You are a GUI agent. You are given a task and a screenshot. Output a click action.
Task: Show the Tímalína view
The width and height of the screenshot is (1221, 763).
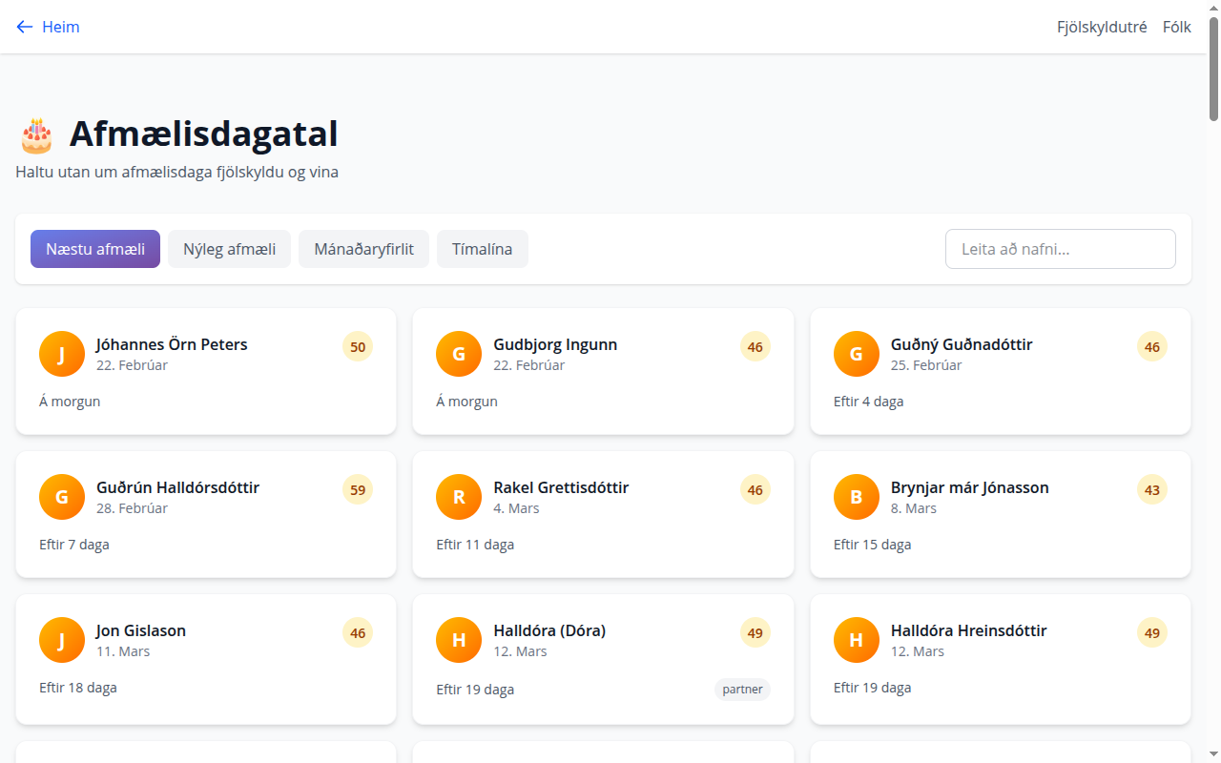[x=482, y=249]
